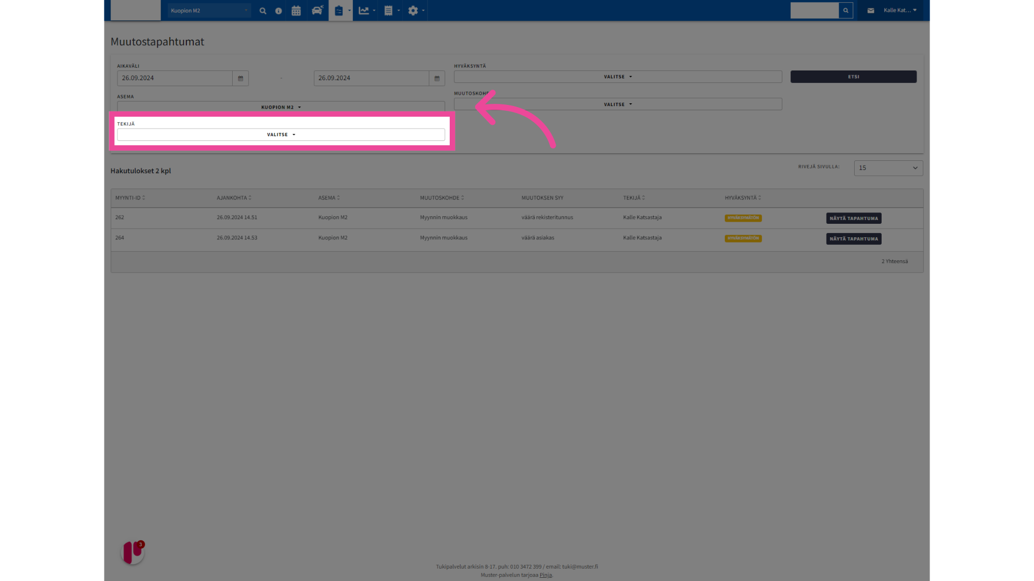Expand the Muutoskohde Valitse dropdown
This screenshot has height=581, width=1034.
(618, 104)
